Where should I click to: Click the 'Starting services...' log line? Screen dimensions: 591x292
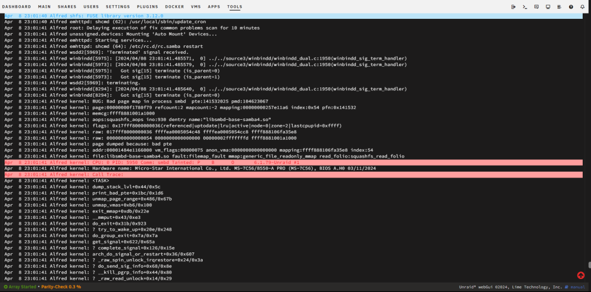[78, 40]
